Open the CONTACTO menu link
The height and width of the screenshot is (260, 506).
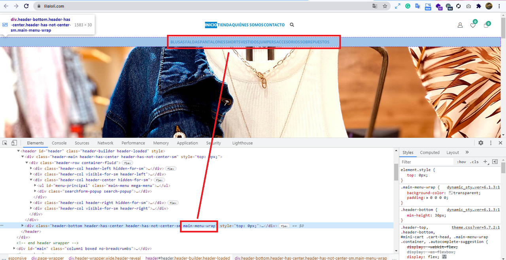click(274, 25)
